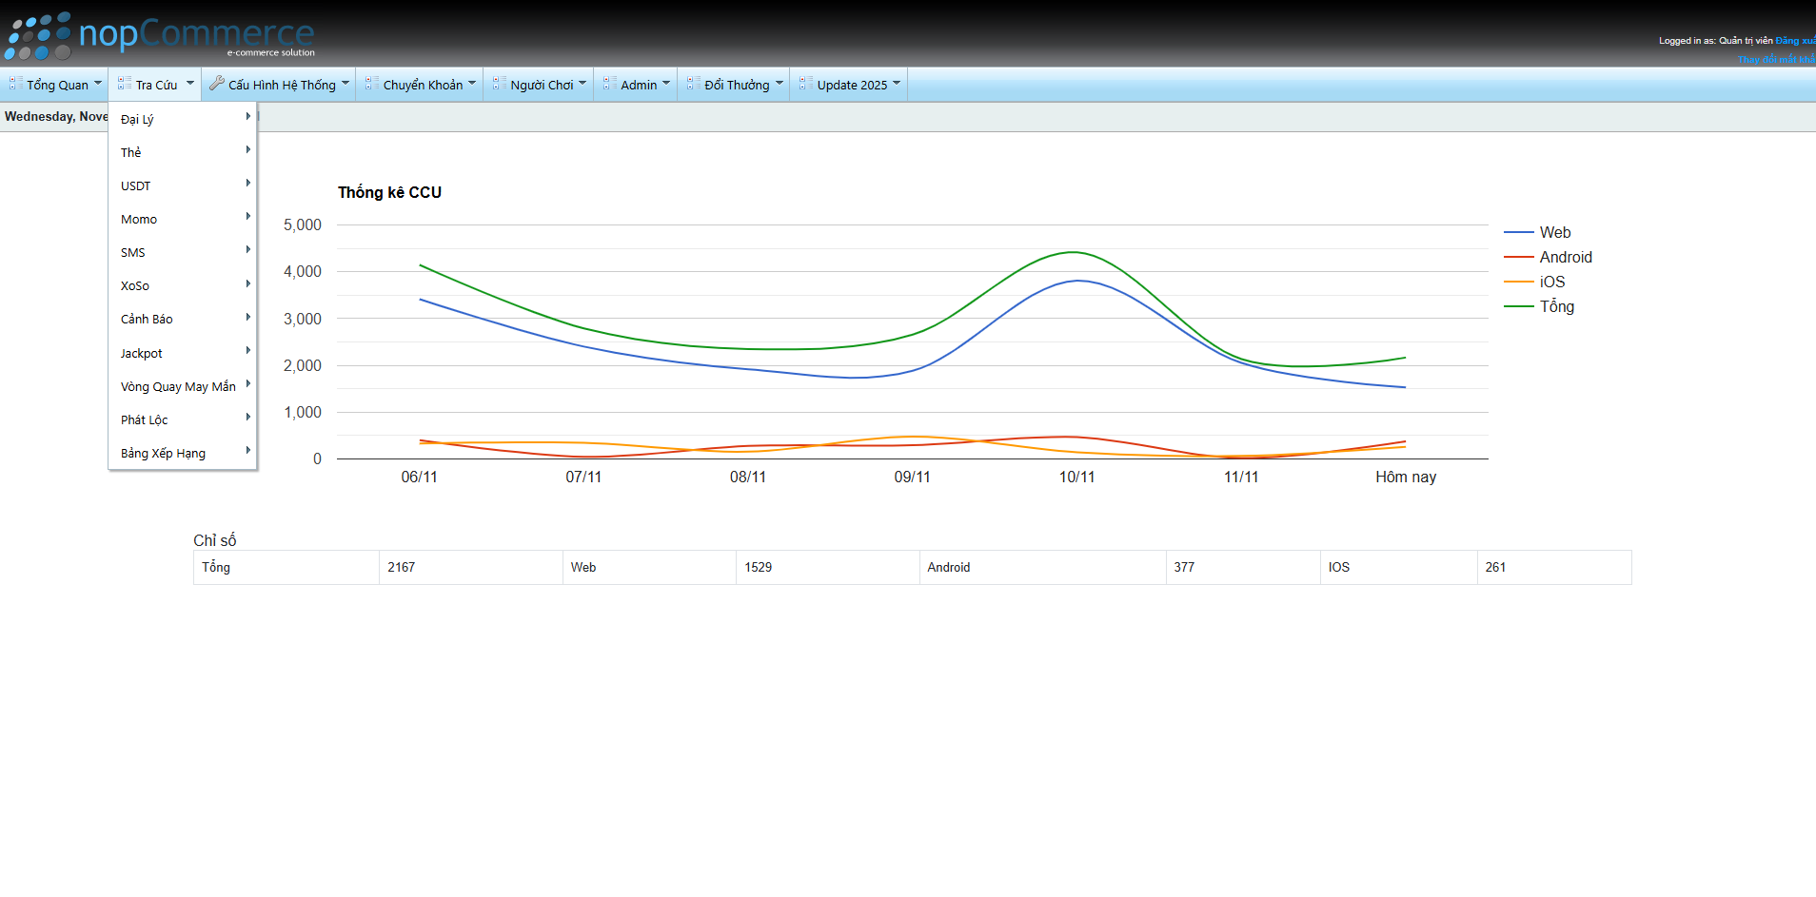
Task: Expand the Đại Lý submenu arrow
Action: [x=247, y=117]
